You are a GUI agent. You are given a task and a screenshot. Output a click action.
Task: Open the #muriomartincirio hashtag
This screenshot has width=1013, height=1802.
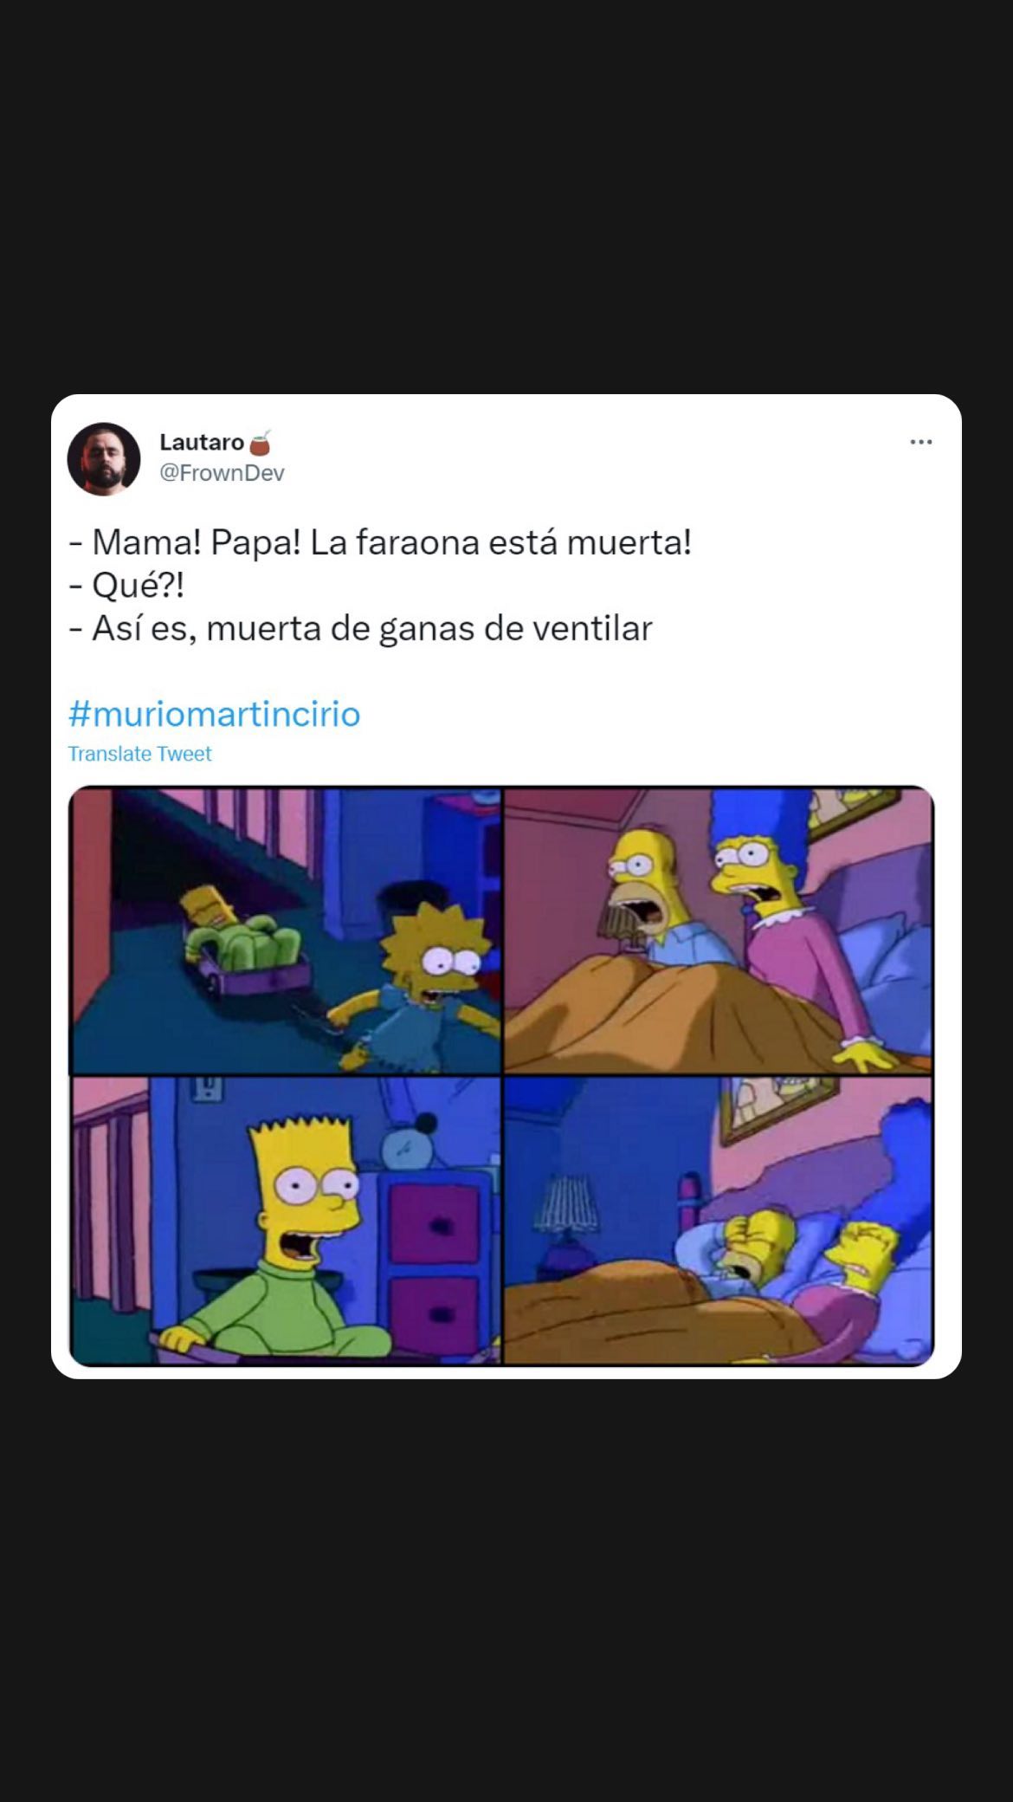click(214, 714)
